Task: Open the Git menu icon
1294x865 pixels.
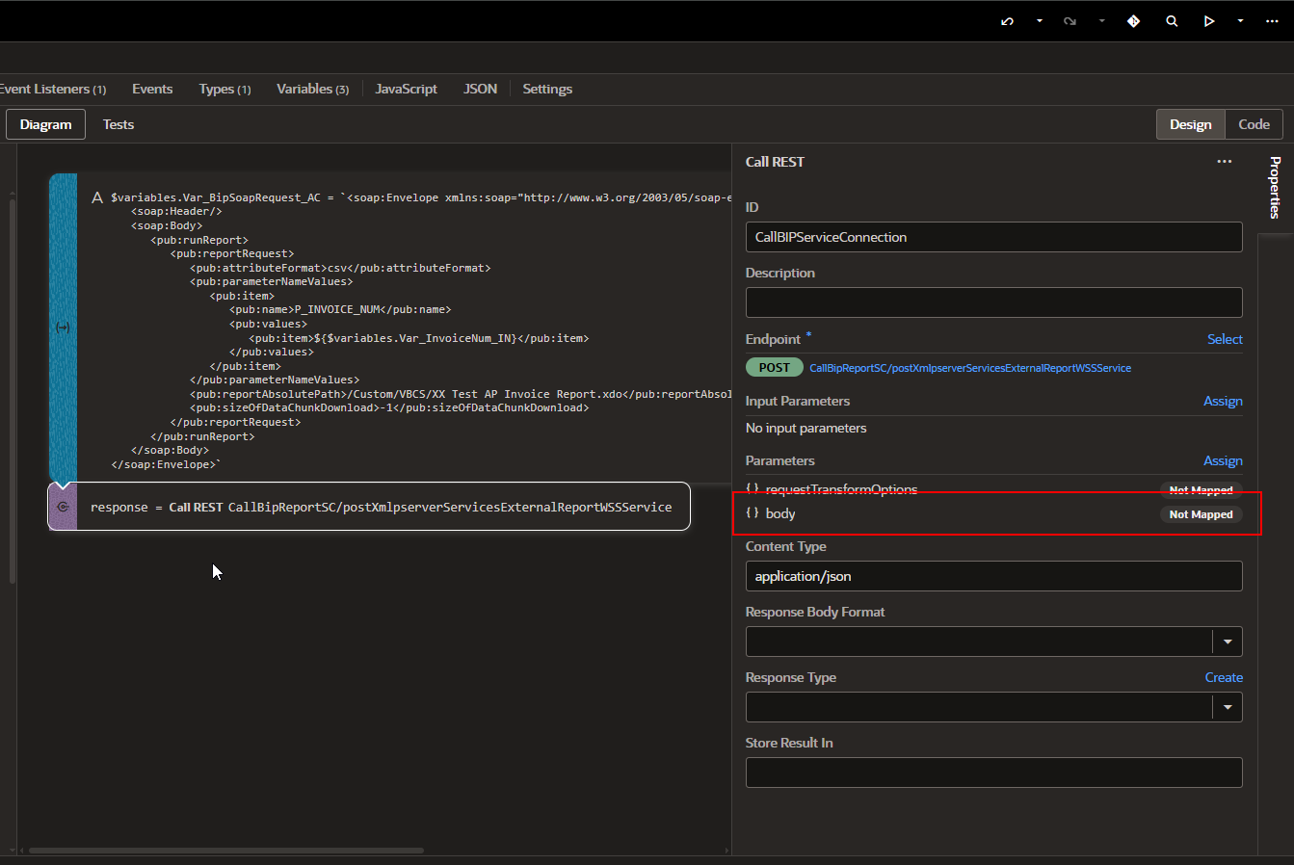Action: click(1134, 21)
